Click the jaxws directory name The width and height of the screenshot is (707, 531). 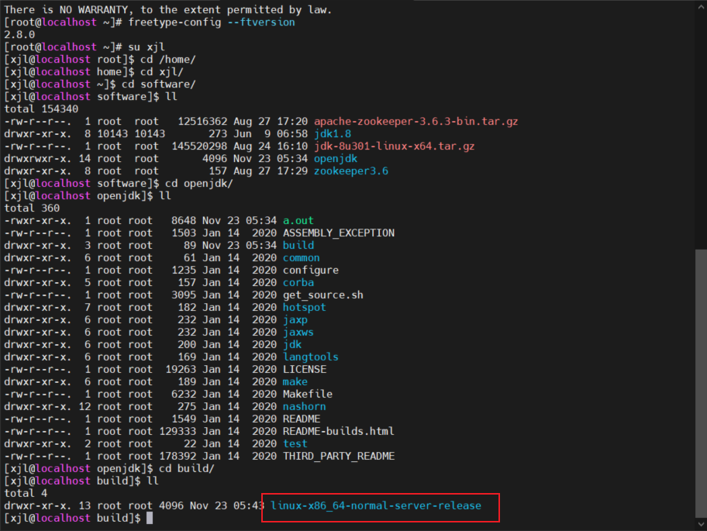pos(298,333)
